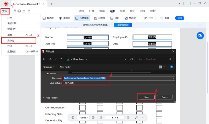Go back in save dialog navigation
The image size is (209, 124).
(x=44, y=59)
